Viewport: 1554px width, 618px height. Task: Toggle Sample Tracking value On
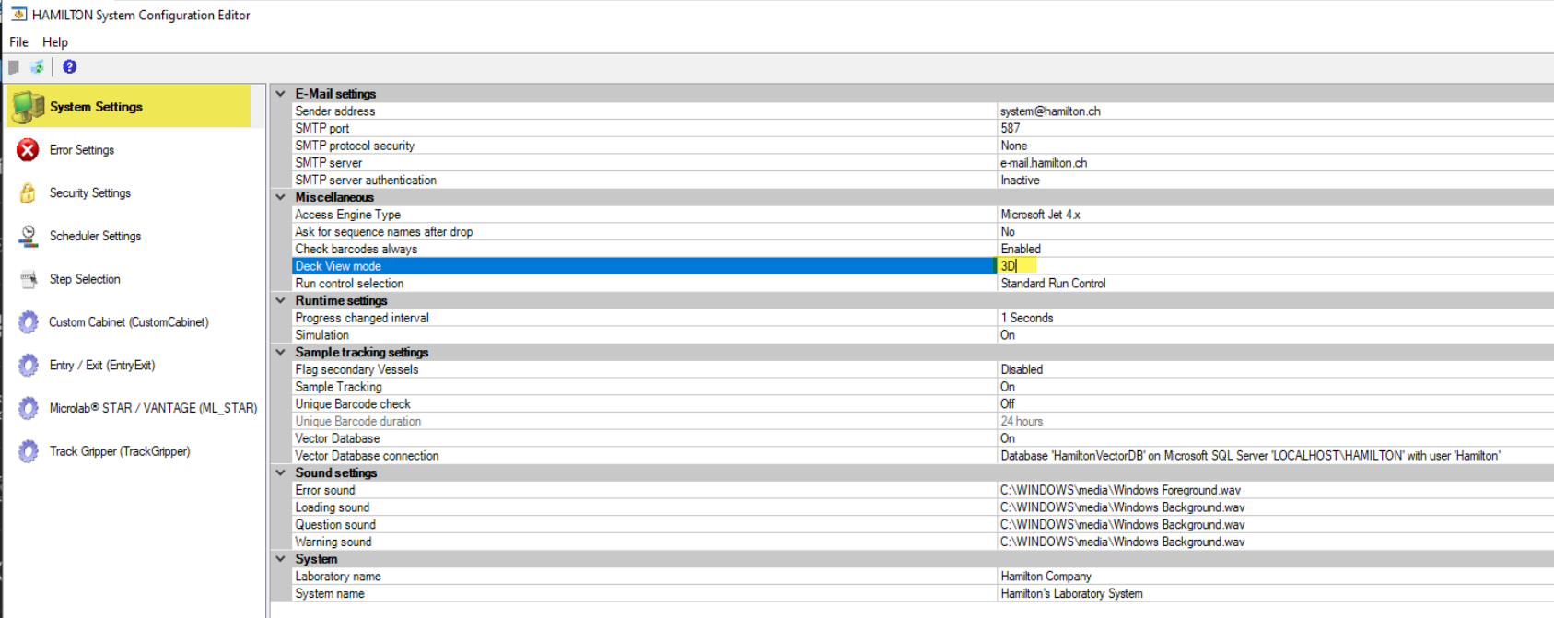tap(1275, 387)
